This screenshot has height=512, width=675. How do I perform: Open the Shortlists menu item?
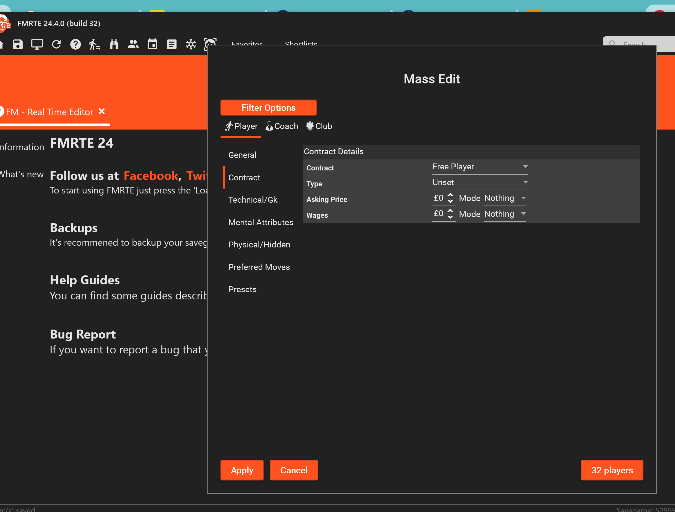click(x=301, y=43)
